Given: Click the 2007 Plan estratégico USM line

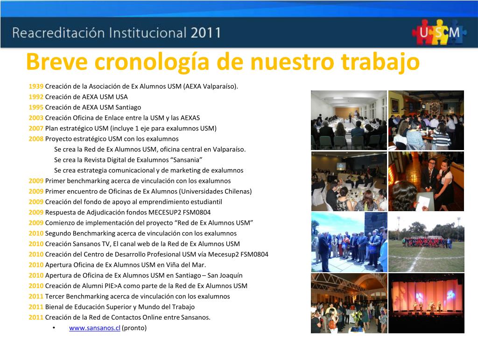Looking at the screenshot, I should [x=123, y=128].
